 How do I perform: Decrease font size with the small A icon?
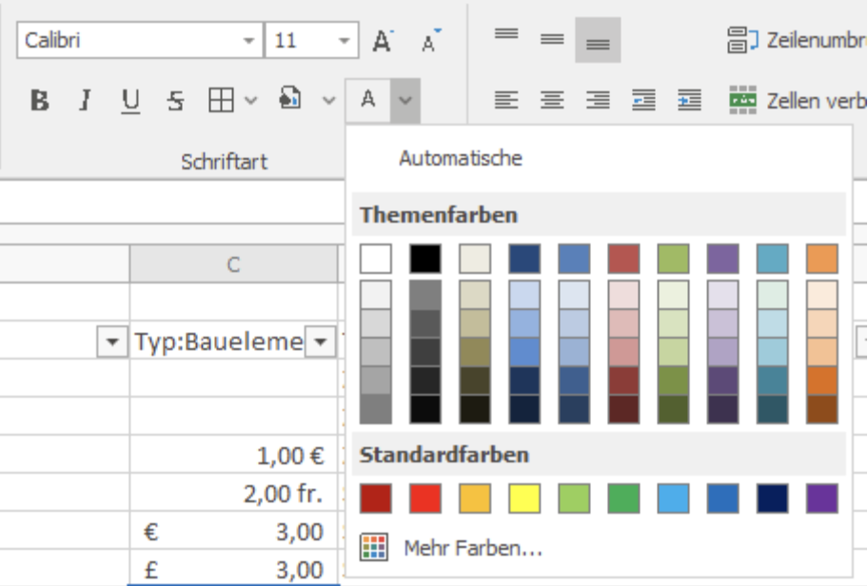point(430,40)
